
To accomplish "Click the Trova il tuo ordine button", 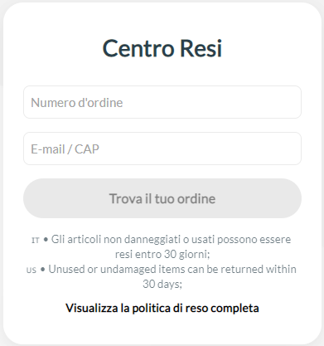I will pos(162,198).
